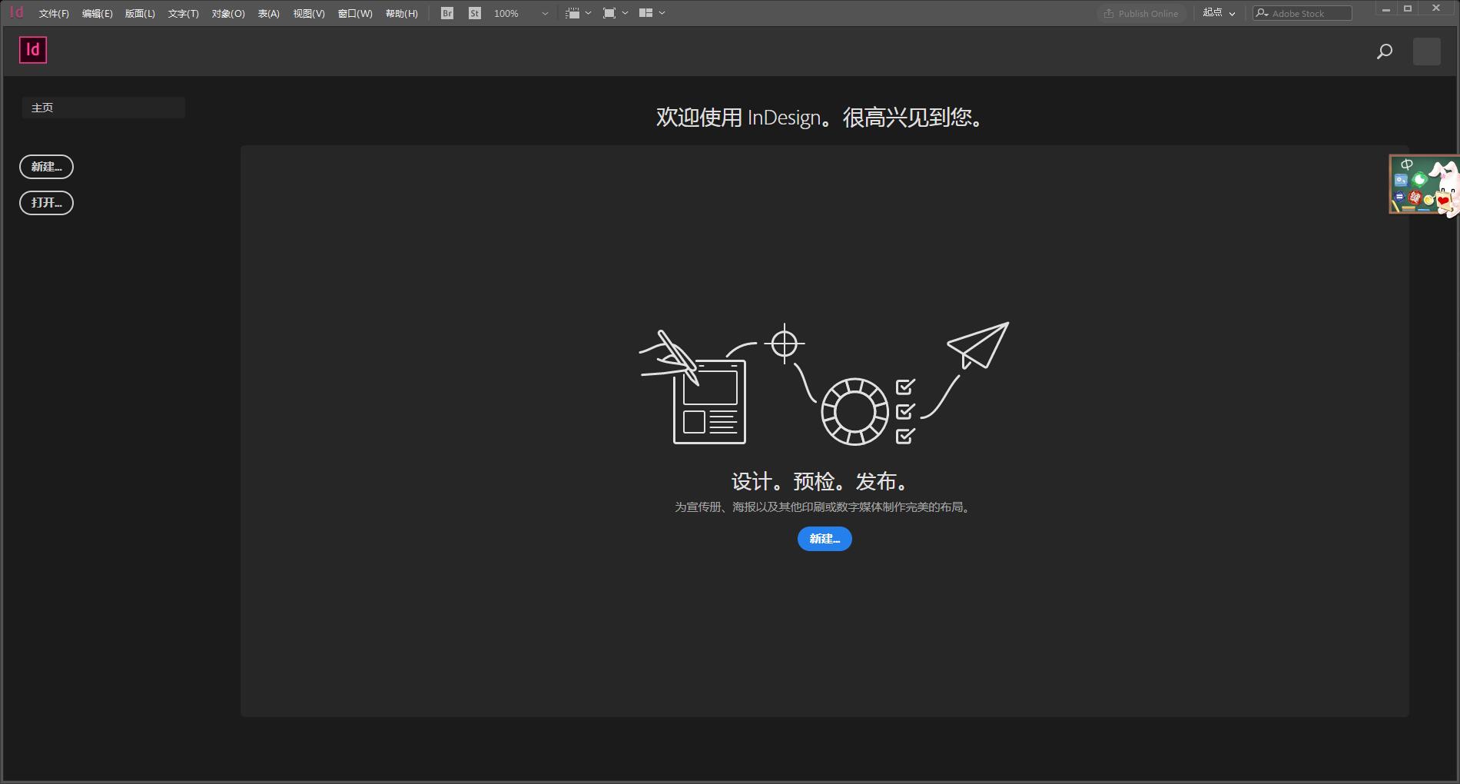Click the InDesign Id logo icon
1460x784 pixels.
(32, 50)
